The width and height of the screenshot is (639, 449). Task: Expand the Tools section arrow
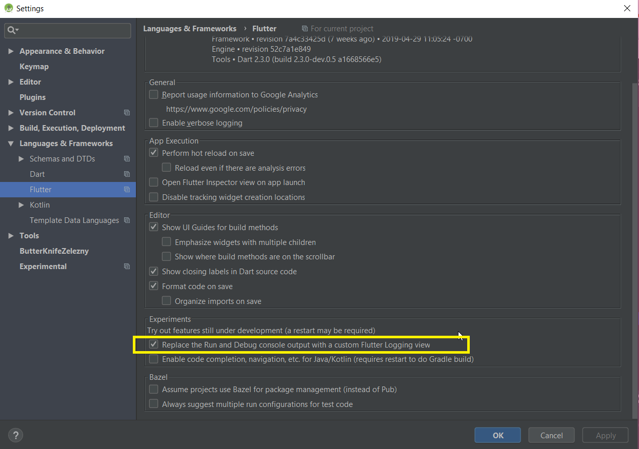click(x=11, y=236)
